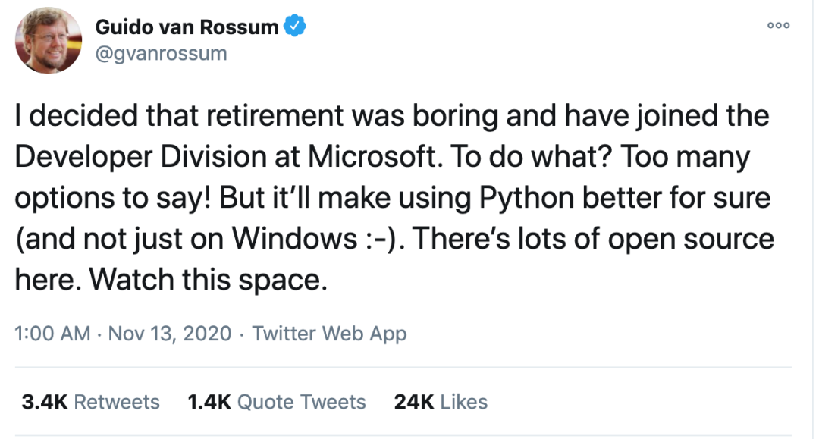This screenshot has height=439, width=819.
Task: Show the 1.4K Quote Tweets
Action: [277, 402]
